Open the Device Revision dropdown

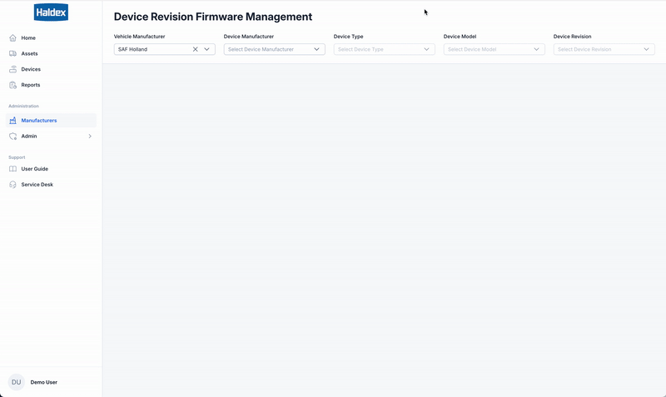604,49
